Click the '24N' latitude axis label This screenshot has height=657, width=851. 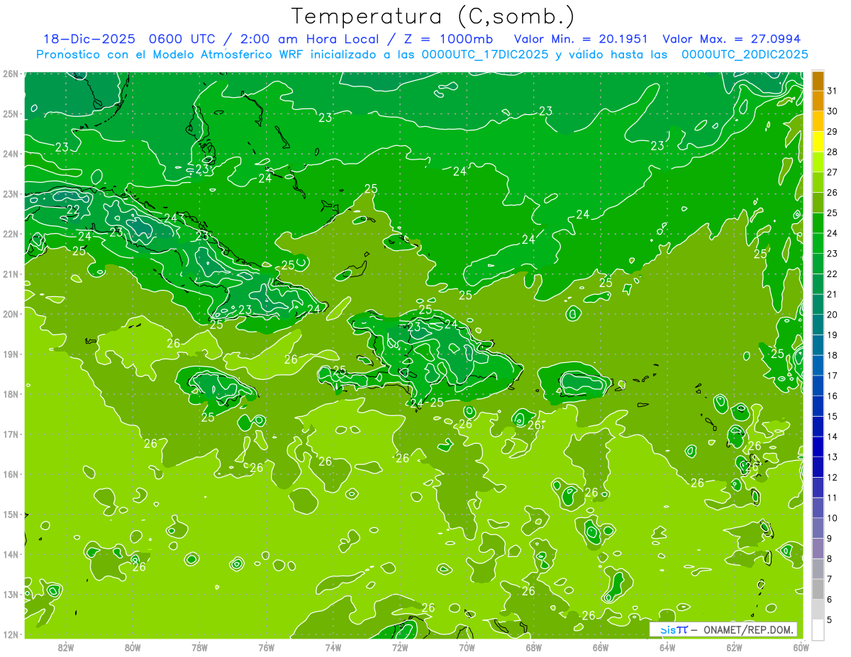(x=10, y=154)
